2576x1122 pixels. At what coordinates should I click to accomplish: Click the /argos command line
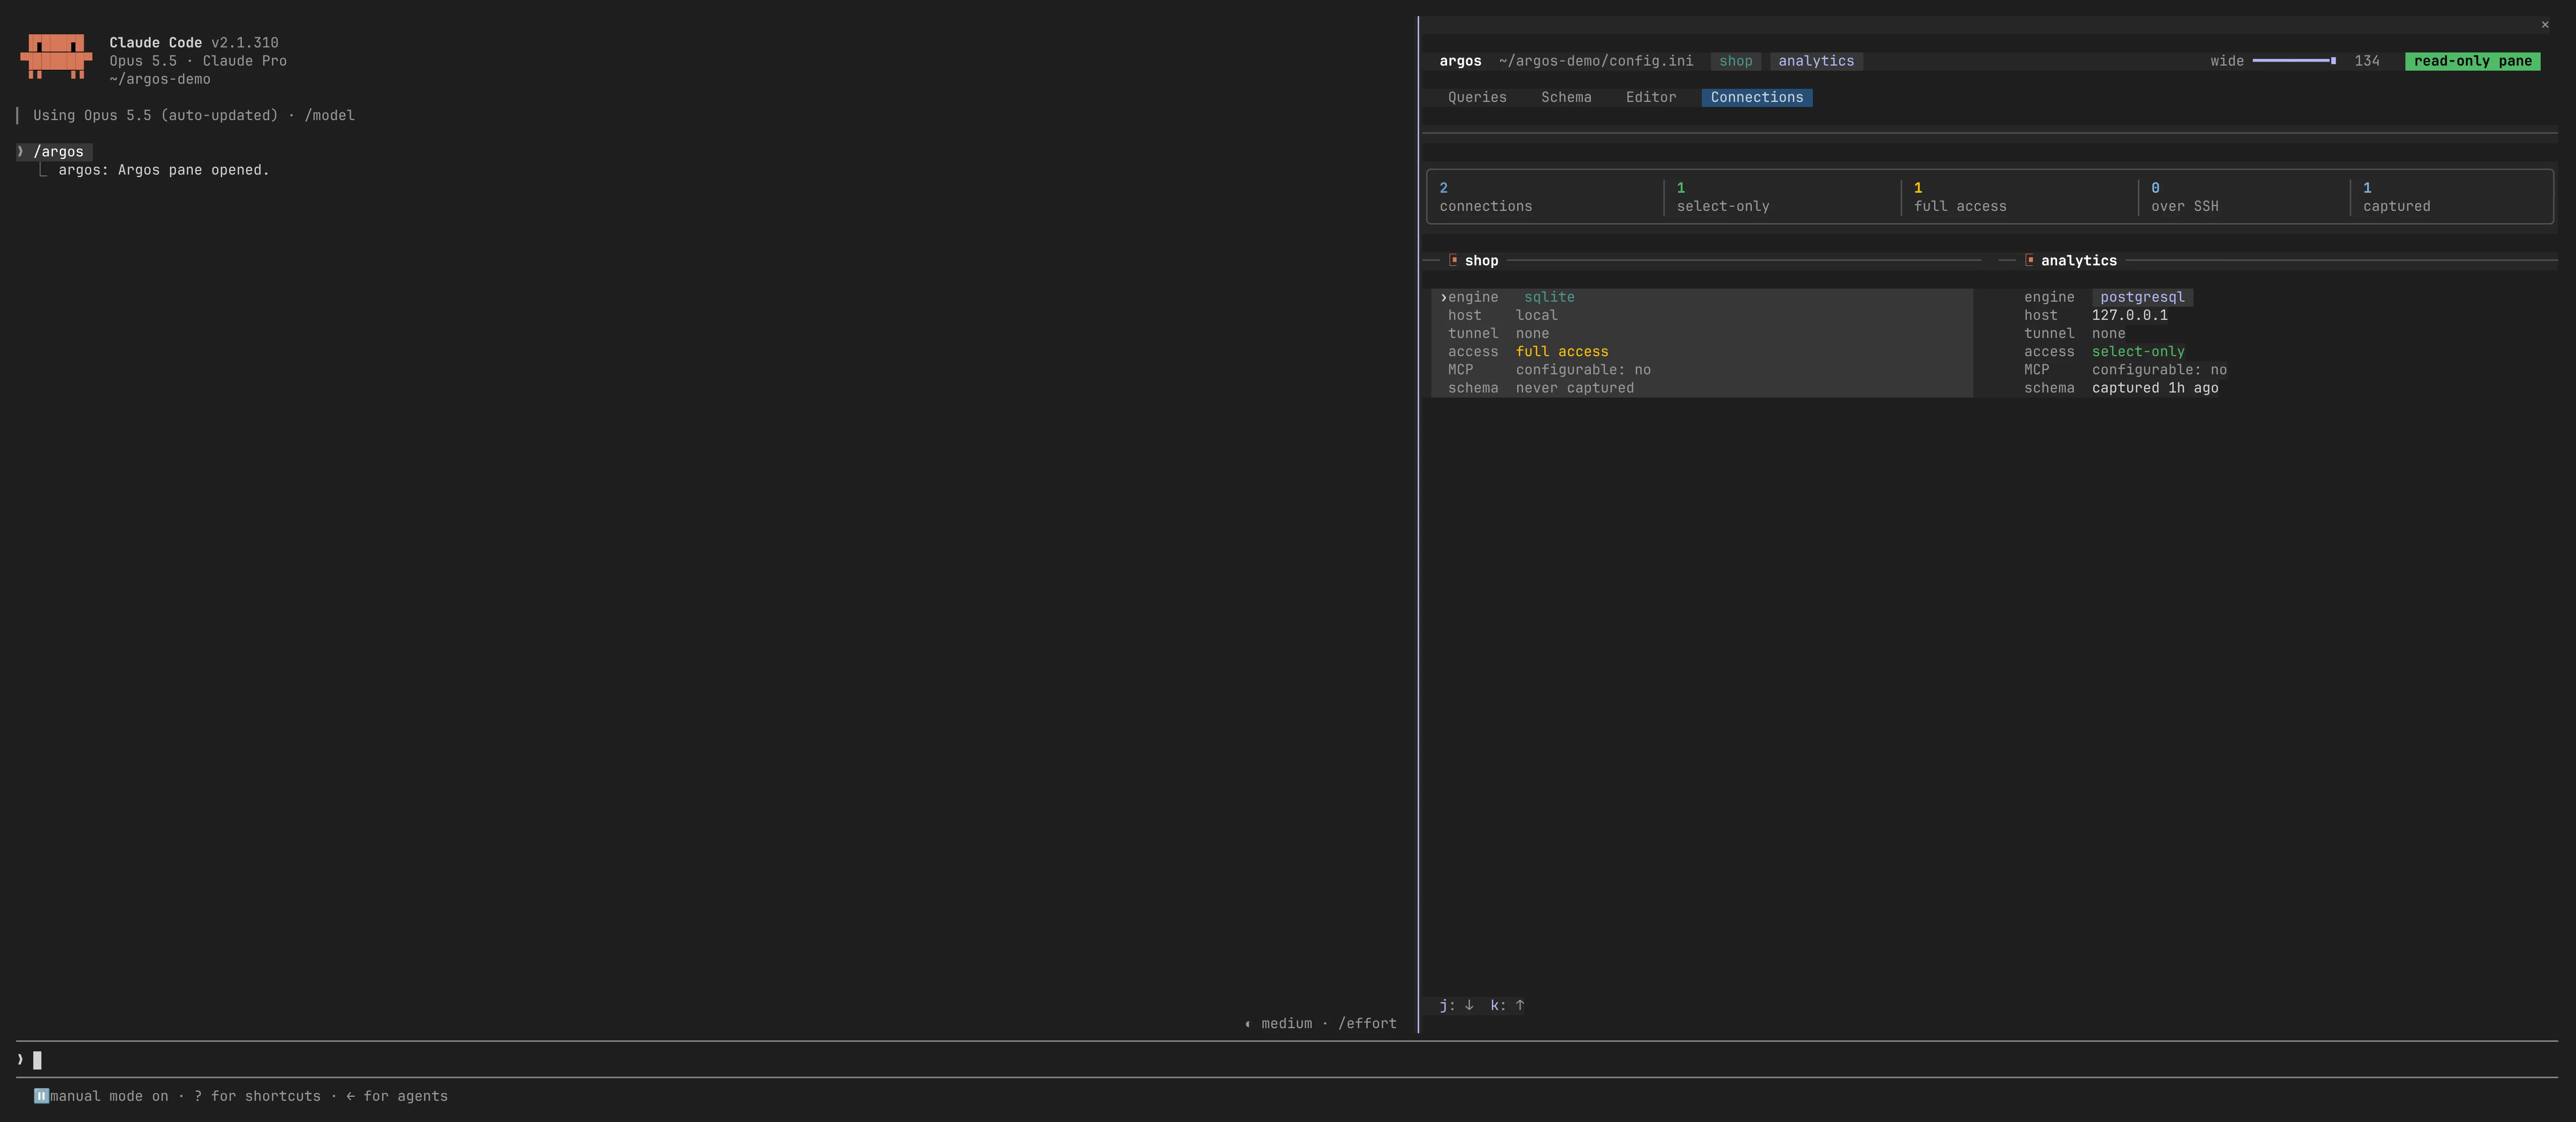58,152
